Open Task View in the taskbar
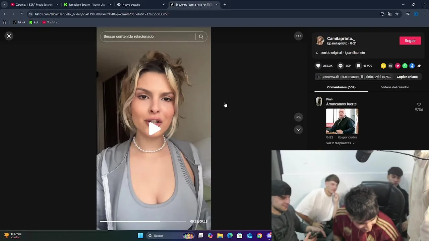This screenshot has height=241, width=429. pos(201,236)
